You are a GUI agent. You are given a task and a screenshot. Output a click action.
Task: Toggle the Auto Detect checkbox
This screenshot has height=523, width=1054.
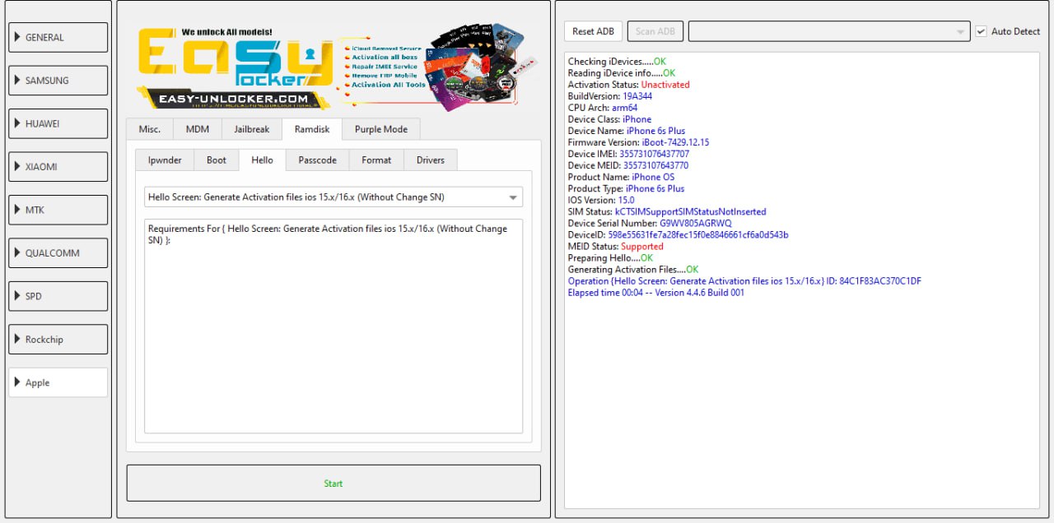pos(982,31)
